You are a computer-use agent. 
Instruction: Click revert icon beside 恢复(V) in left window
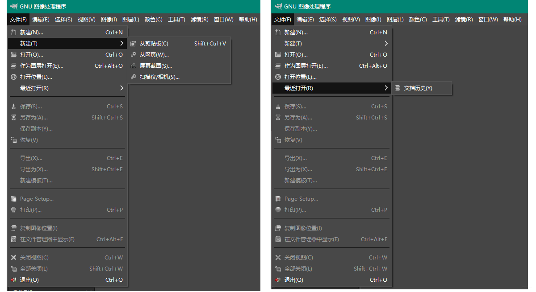tap(13, 140)
